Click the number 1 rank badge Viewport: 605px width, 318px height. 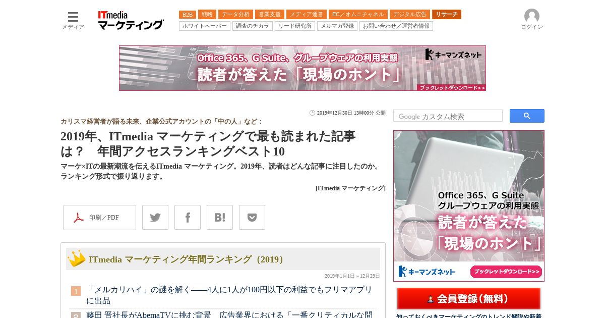76,291
